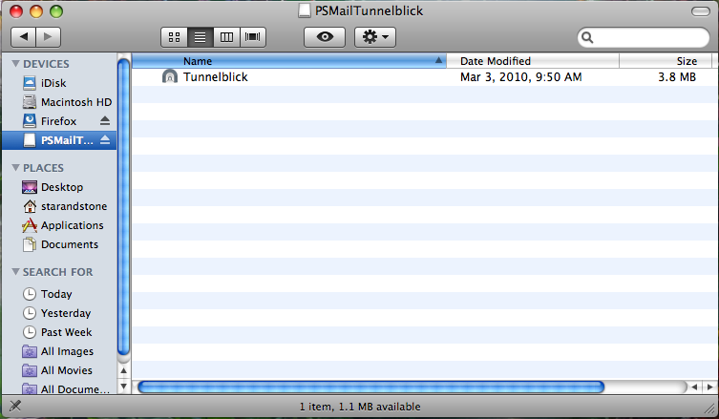Click the sidebar scroll up arrow
The height and width of the screenshot is (419, 719).
coord(123,370)
